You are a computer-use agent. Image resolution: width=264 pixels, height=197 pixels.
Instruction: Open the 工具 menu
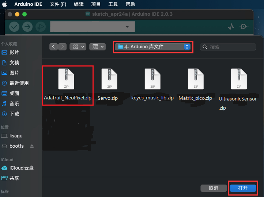[x=113, y=4]
